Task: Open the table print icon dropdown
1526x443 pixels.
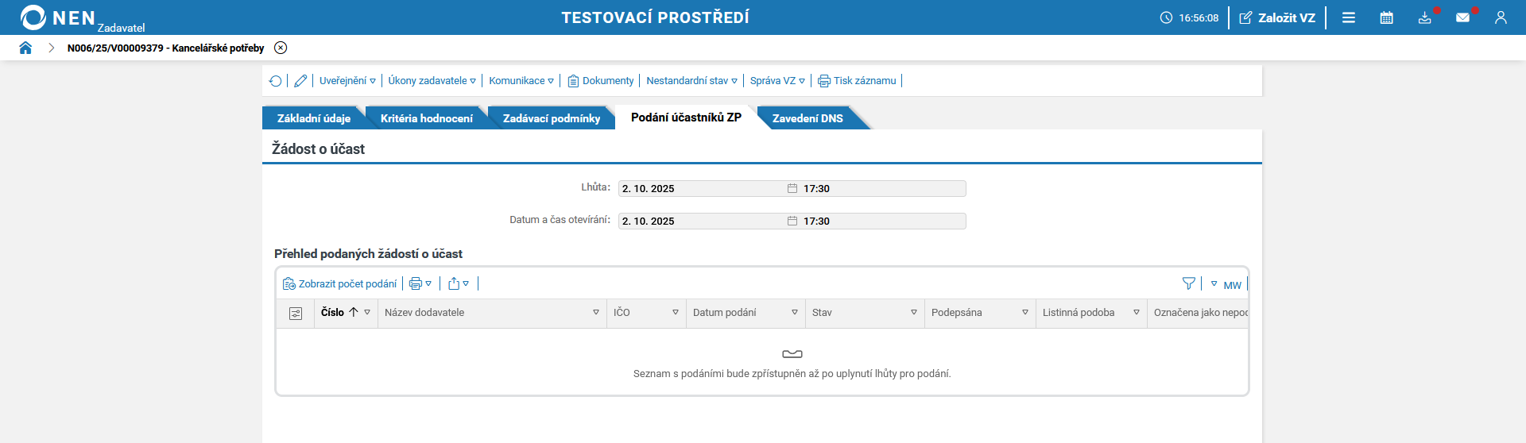Action: point(420,283)
